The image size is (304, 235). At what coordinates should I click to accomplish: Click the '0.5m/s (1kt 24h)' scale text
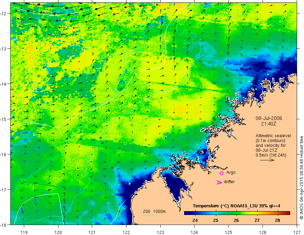tap(271, 155)
